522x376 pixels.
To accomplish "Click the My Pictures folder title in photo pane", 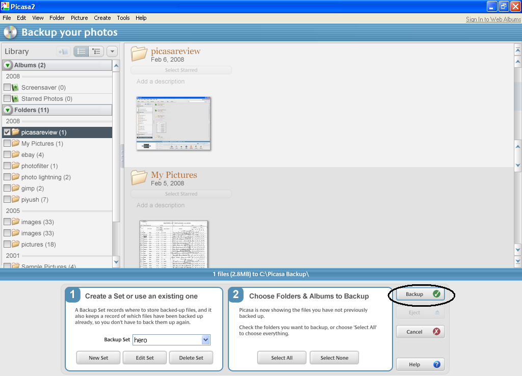I will [174, 175].
